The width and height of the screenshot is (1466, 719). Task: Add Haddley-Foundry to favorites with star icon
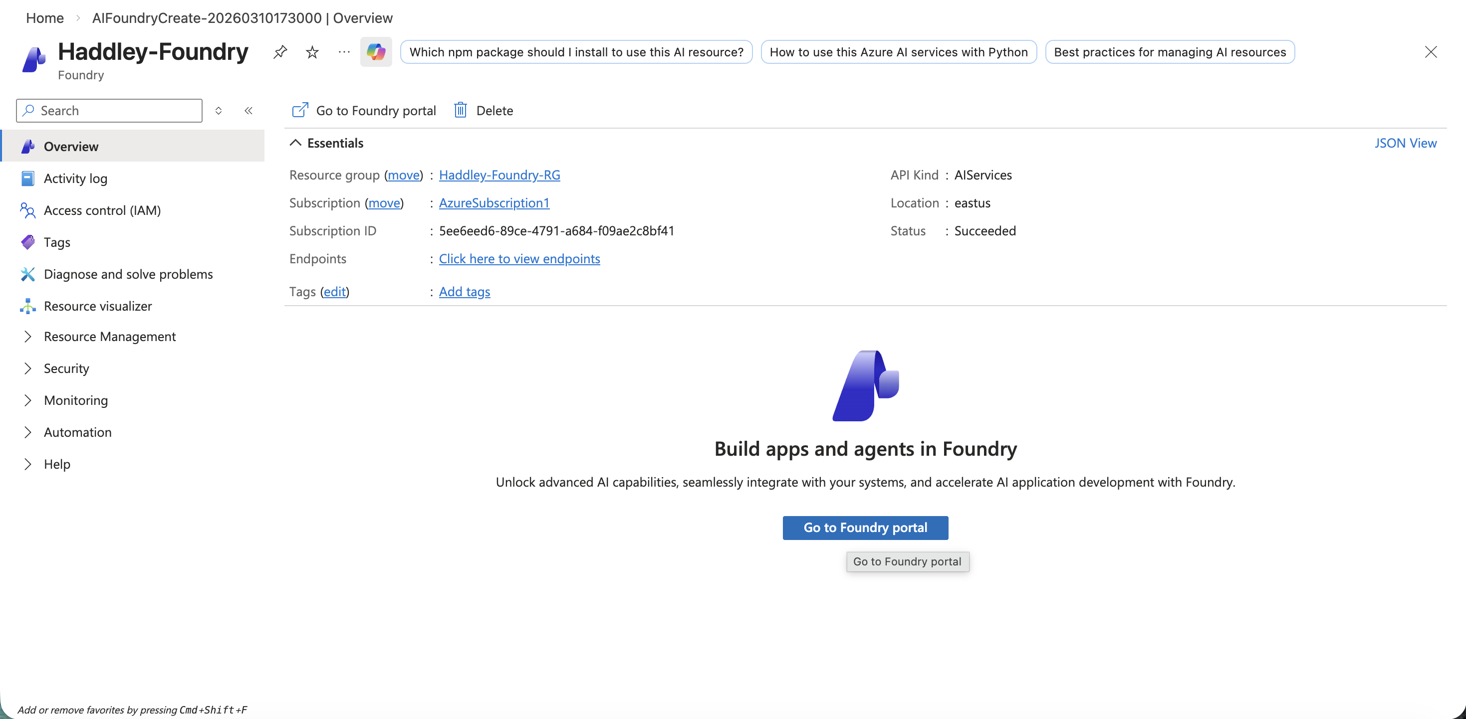pos(312,52)
